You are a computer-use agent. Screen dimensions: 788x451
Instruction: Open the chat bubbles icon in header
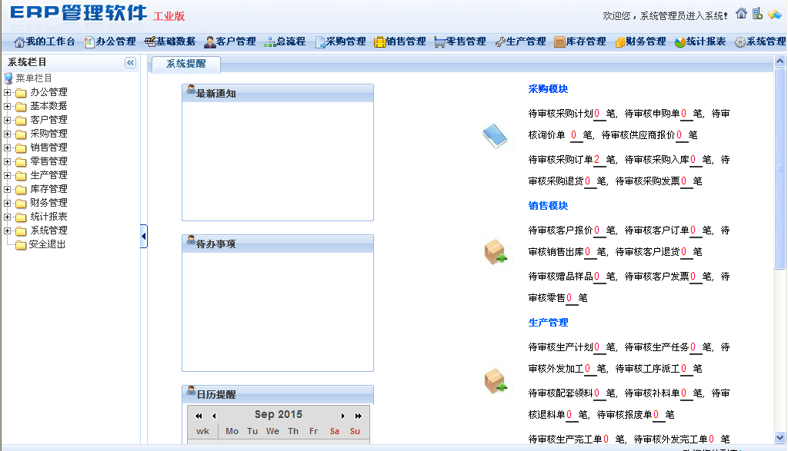click(774, 14)
